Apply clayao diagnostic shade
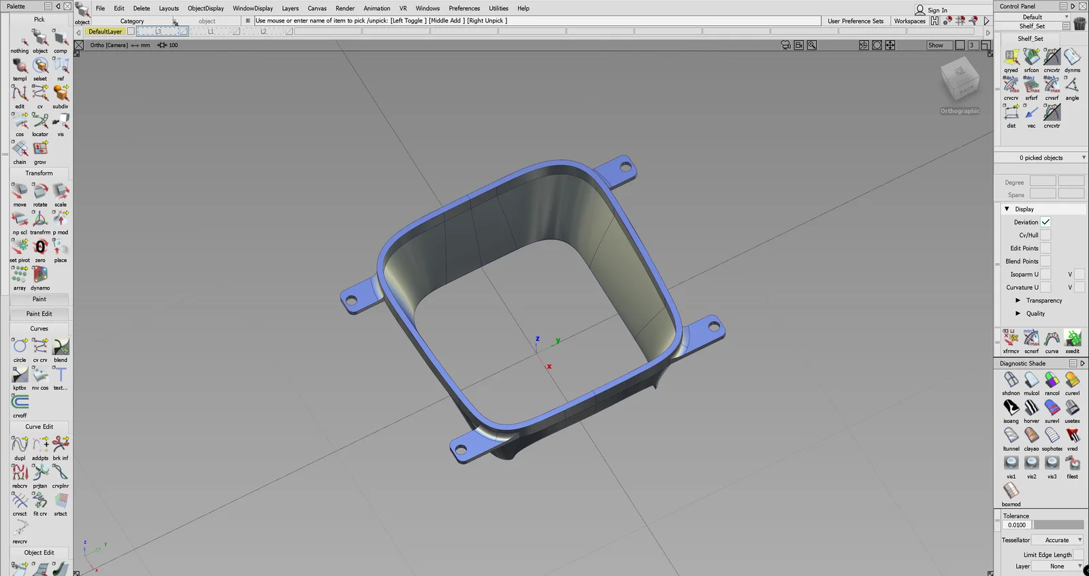The width and height of the screenshot is (1089, 576). 1032,439
